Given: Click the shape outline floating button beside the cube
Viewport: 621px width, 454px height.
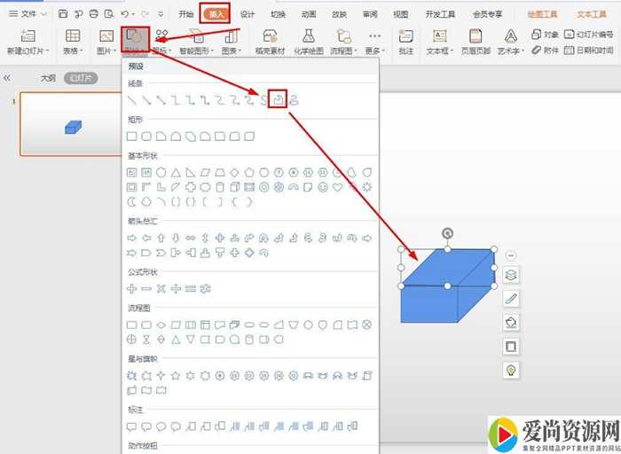Looking at the screenshot, I should (511, 299).
